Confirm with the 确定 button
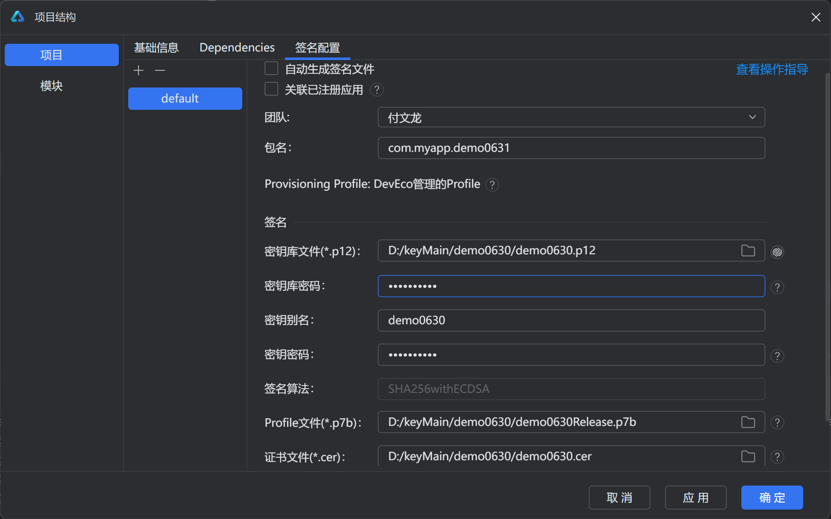Image resolution: width=831 pixels, height=519 pixels. pos(772,498)
